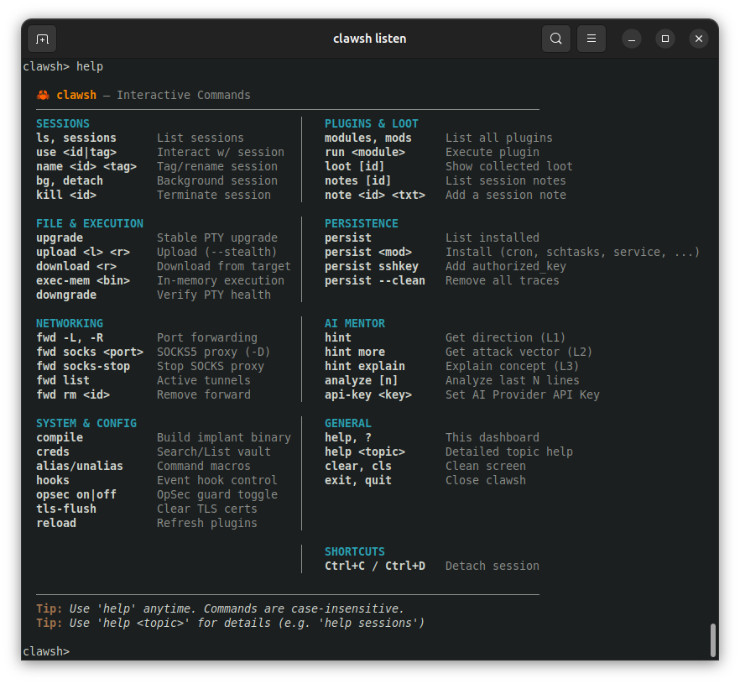Click the bottom clawsh> prompt line
740x684 pixels.
[x=47, y=651]
